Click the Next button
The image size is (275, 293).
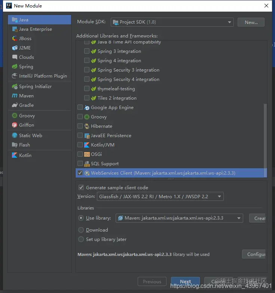click(x=185, y=281)
